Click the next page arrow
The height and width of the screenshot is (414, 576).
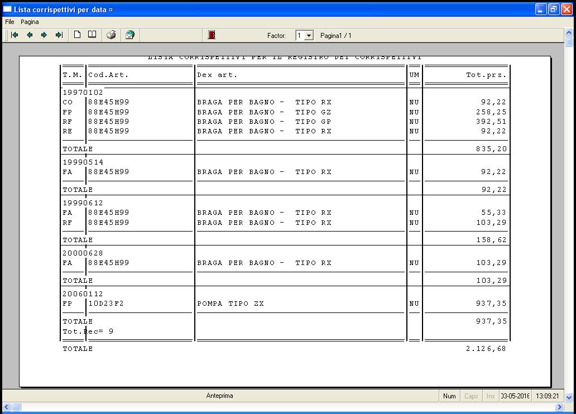44,35
